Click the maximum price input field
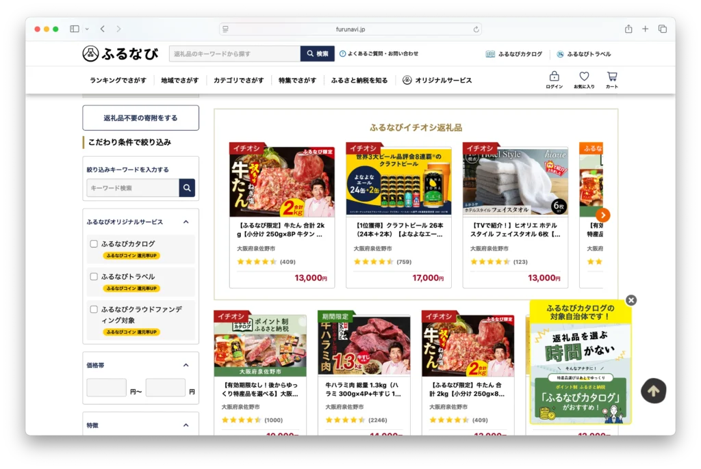 pos(166,387)
